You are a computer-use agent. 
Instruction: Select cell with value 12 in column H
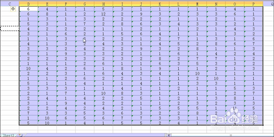click(104, 14)
